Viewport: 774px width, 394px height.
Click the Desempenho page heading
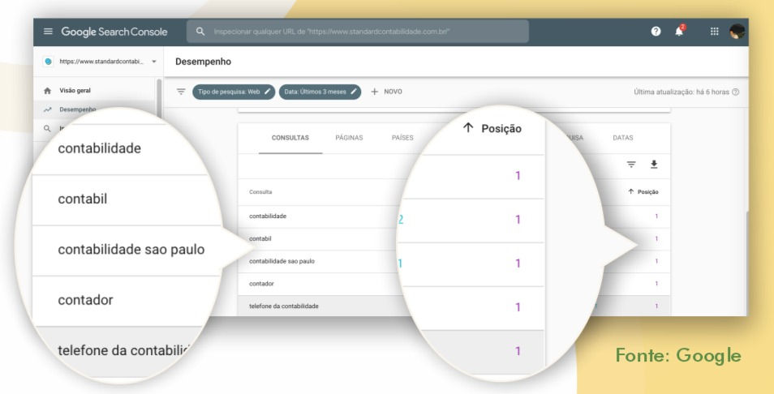203,62
